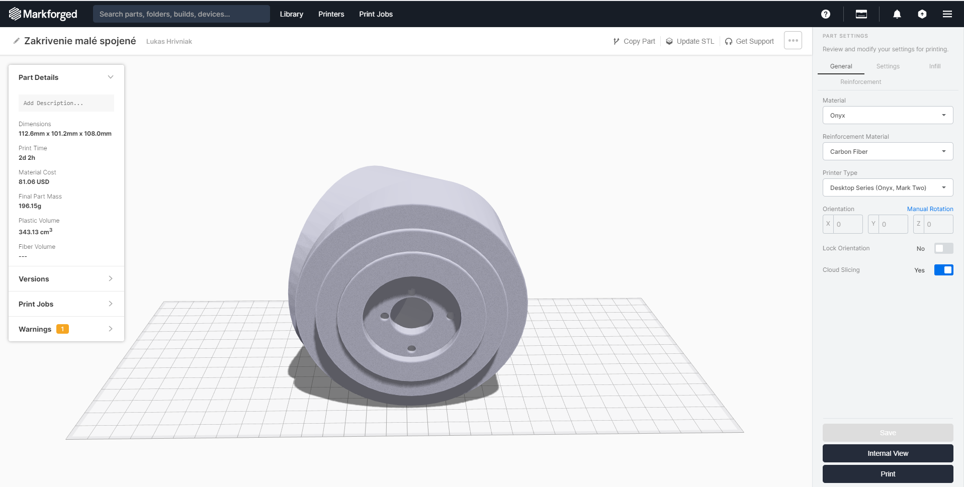This screenshot has width=964, height=487.
Task: Open the Material dropdown showing Onyx
Action: pos(888,115)
